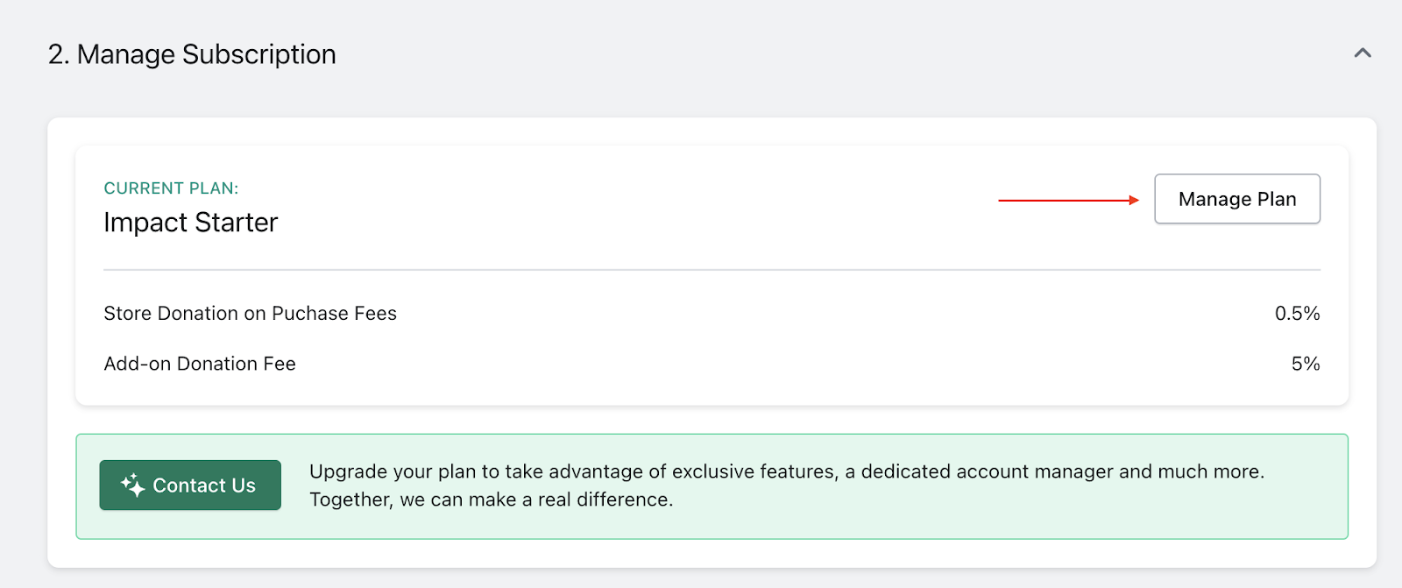This screenshot has height=588, width=1402.
Task: Click the Contact Us button label
Action: coord(204,485)
